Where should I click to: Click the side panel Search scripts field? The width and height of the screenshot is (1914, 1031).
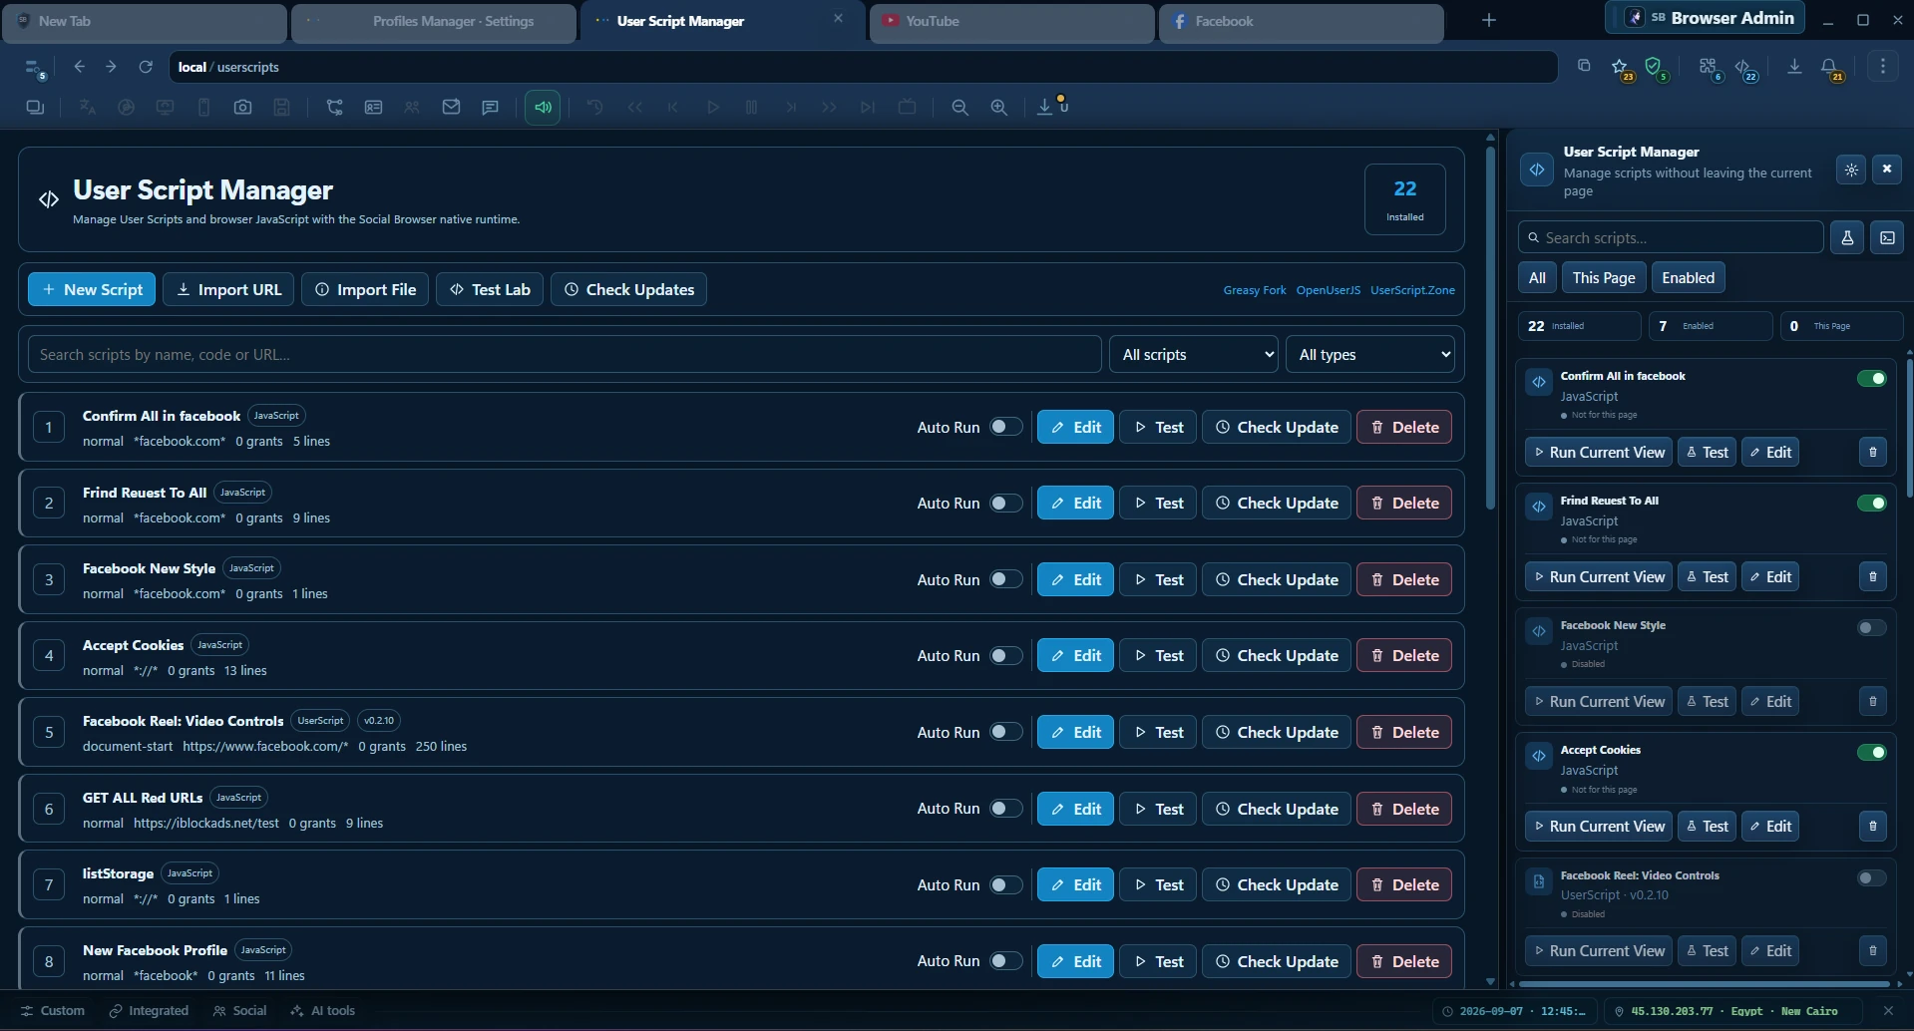coord(1671,237)
